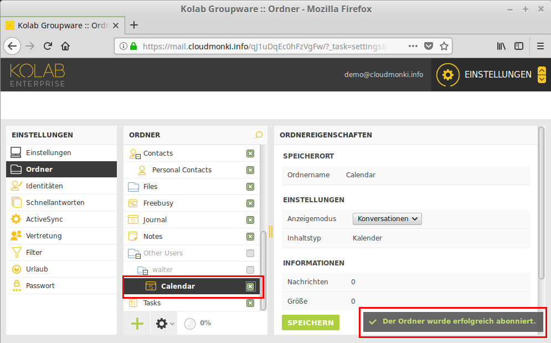Create a new folder with plus icon

point(137,323)
